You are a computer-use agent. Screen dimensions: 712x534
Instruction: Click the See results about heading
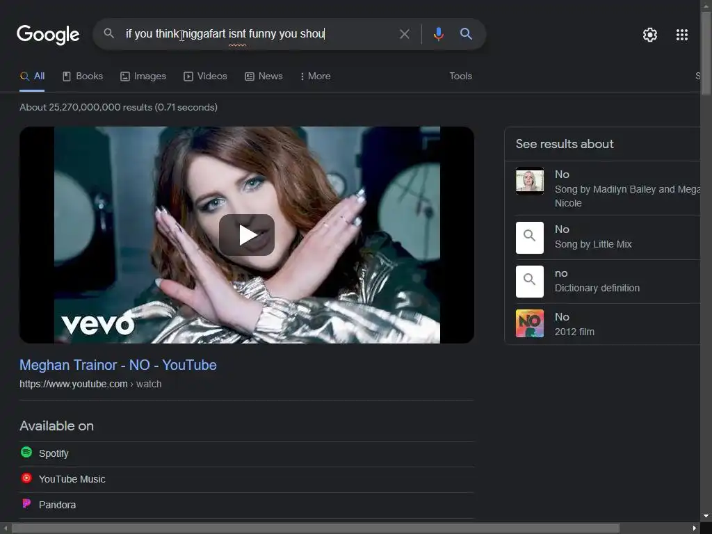565,144
